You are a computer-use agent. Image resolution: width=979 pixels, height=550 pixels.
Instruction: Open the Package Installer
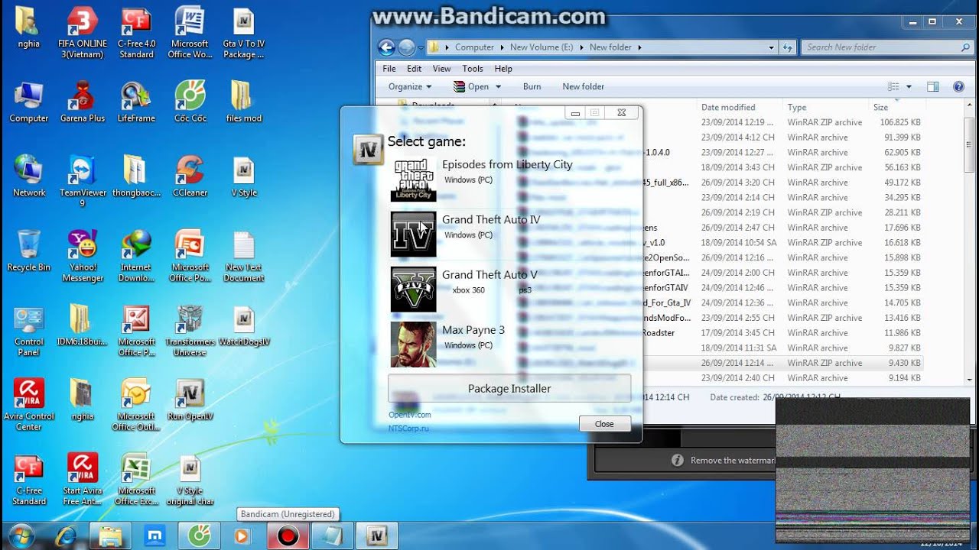pyautogui.click(x=509, y=388)
